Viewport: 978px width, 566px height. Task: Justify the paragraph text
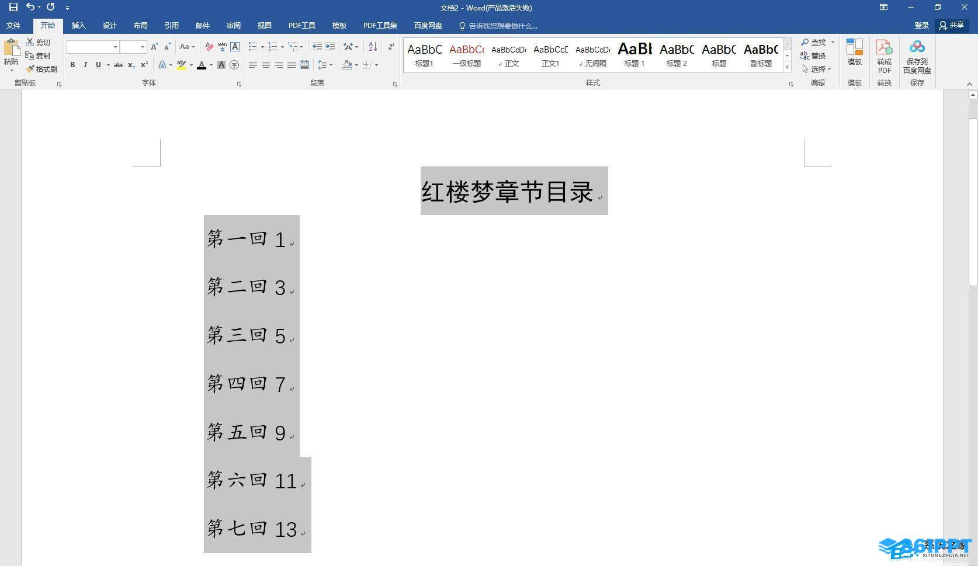pyautogui.click(x=292, y=65)
